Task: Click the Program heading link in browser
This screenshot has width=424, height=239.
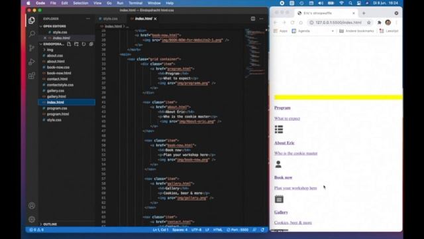Action: tap(282, 108)
